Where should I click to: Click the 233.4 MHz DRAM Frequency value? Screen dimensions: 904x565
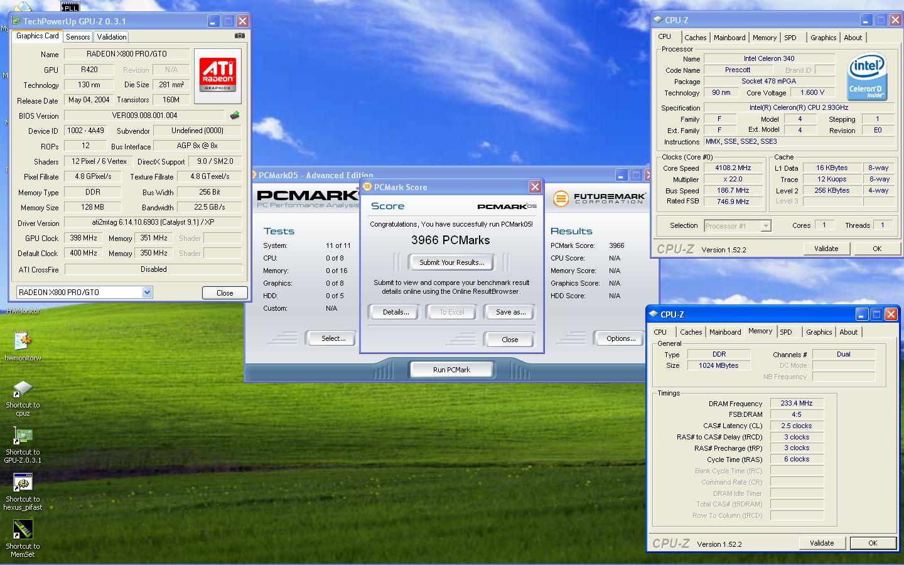[x=797, y=404]
